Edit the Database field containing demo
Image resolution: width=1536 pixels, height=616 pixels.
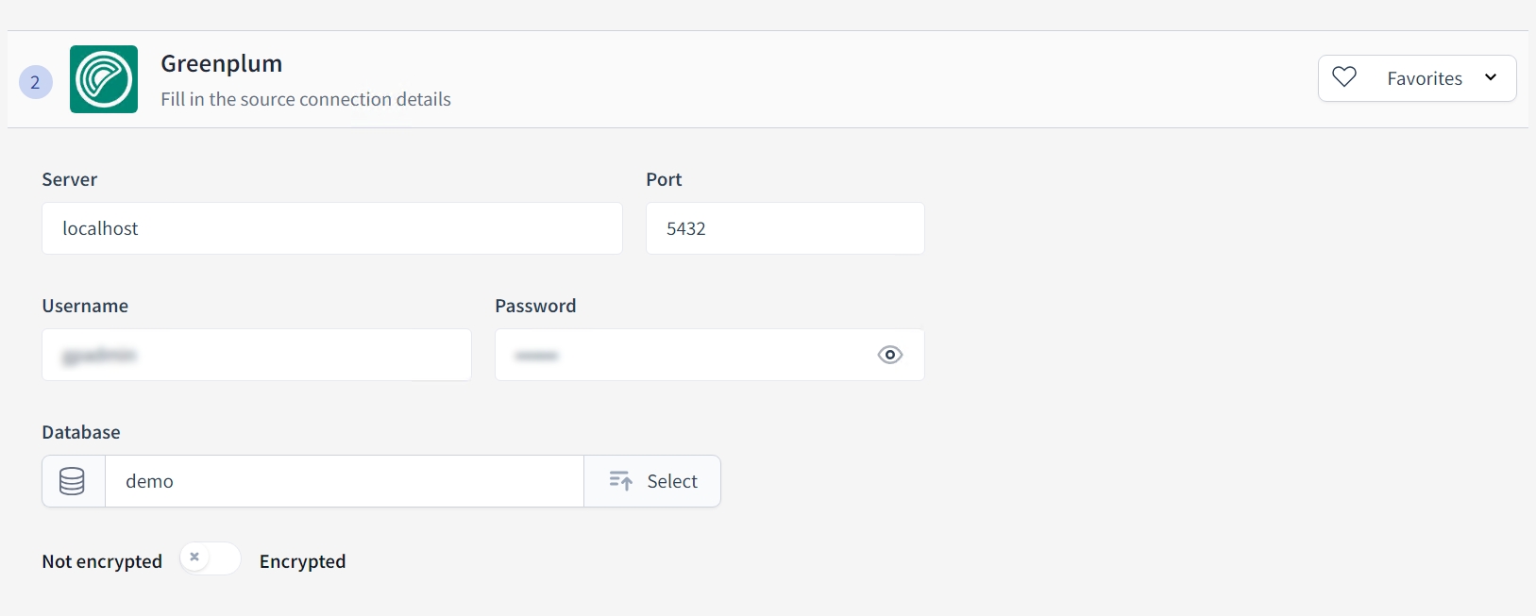click(x=344, y=481)
